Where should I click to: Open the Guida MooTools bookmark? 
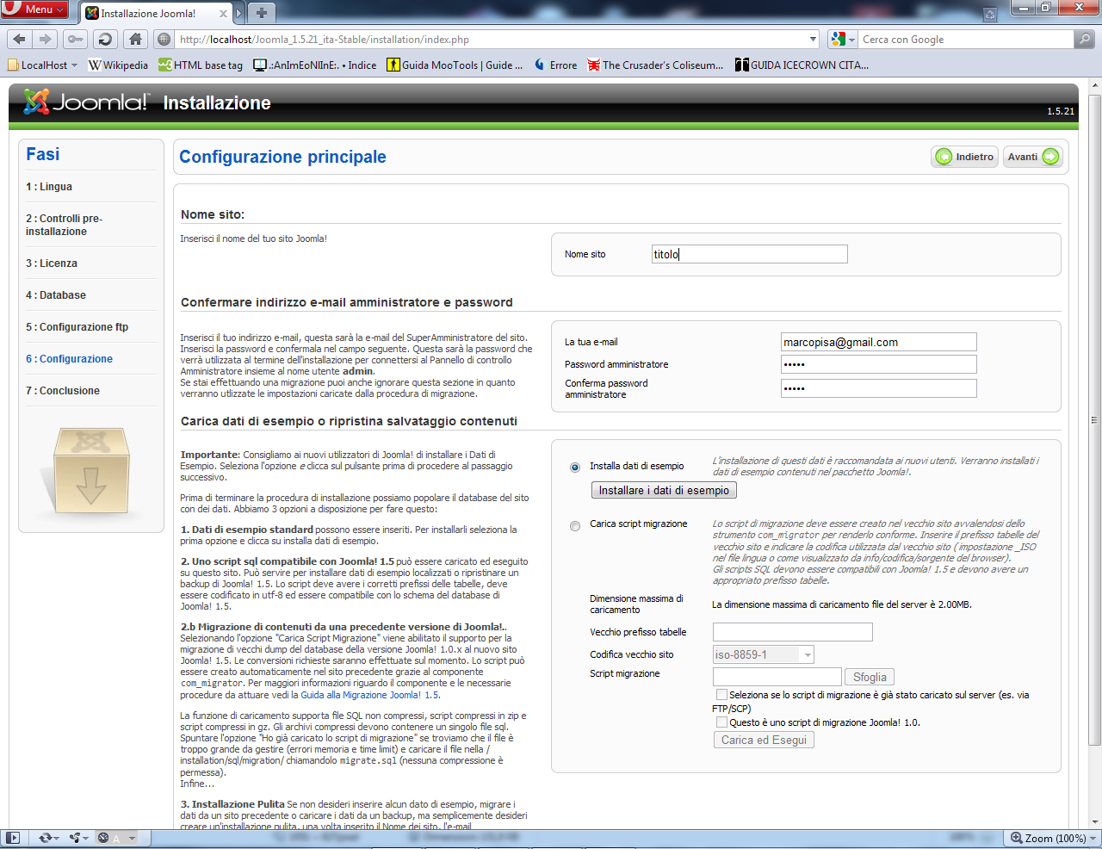tap(455, 65)
